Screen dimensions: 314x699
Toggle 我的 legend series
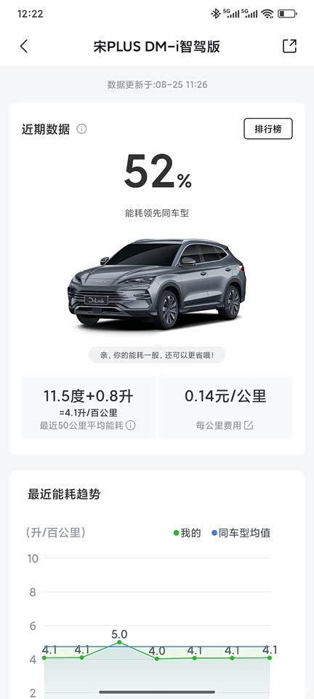pyautogui.click(x=188, y=533)
